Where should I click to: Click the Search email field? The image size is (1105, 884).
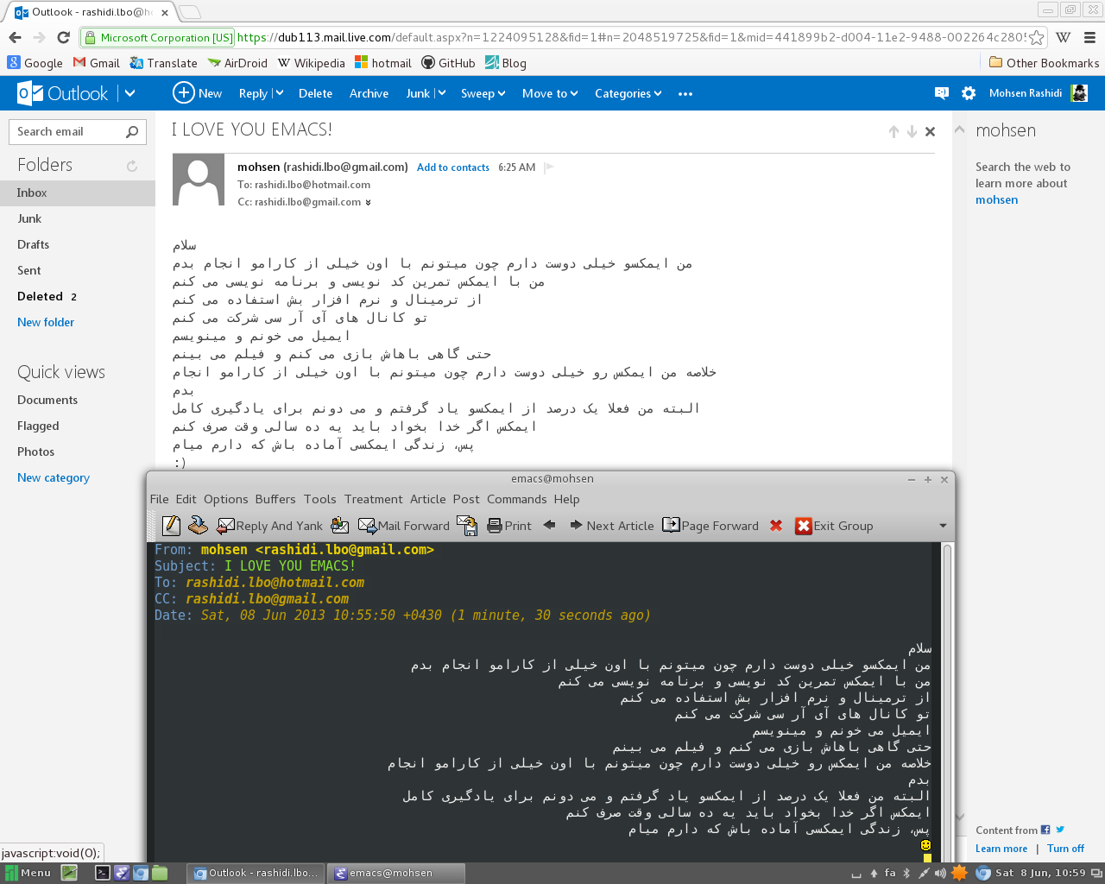(67, 131)
